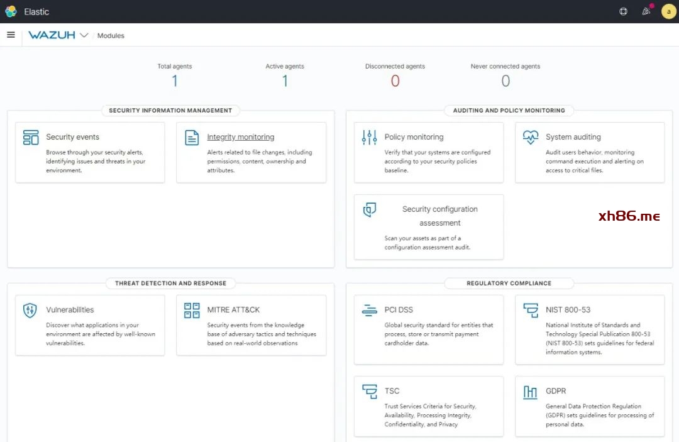Click the Integrity monitoring document icon
Screen dimensions: 679x442
[x=192, y=138]
